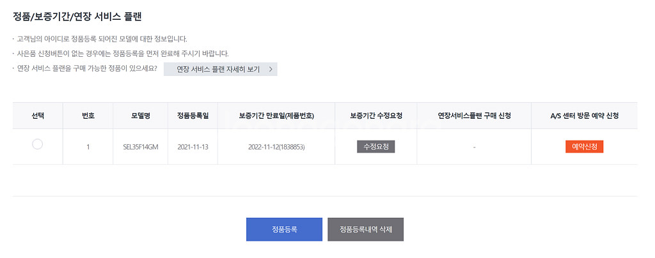Click the chevron arrow beside 자세히 보기
655x258 pixels.
pyautogui.click(x=271, y=69)
